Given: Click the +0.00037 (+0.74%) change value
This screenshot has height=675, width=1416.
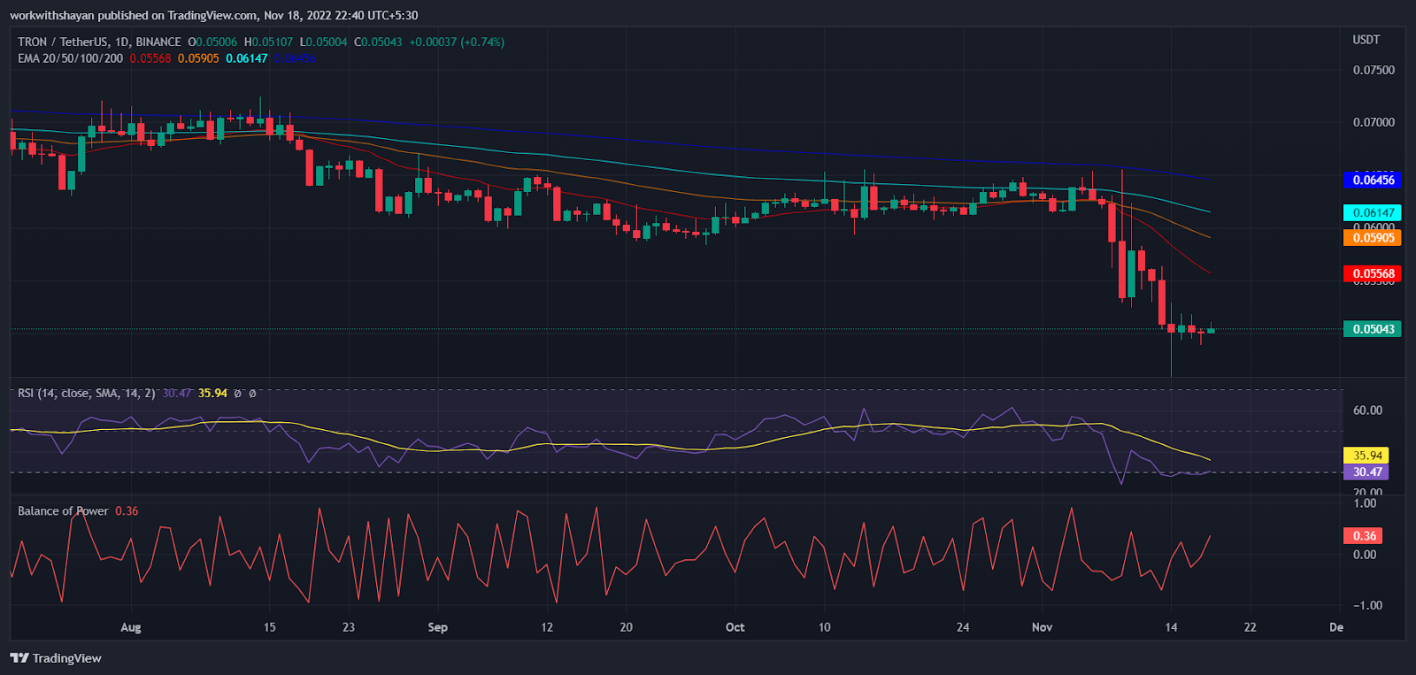Looking at the screenshot, I should coord(457,42).
